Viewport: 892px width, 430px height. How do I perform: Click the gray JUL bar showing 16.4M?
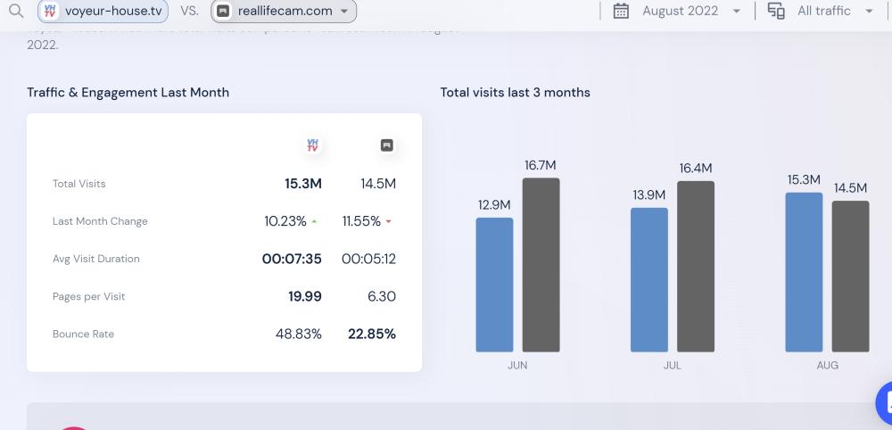pos(696,267)
